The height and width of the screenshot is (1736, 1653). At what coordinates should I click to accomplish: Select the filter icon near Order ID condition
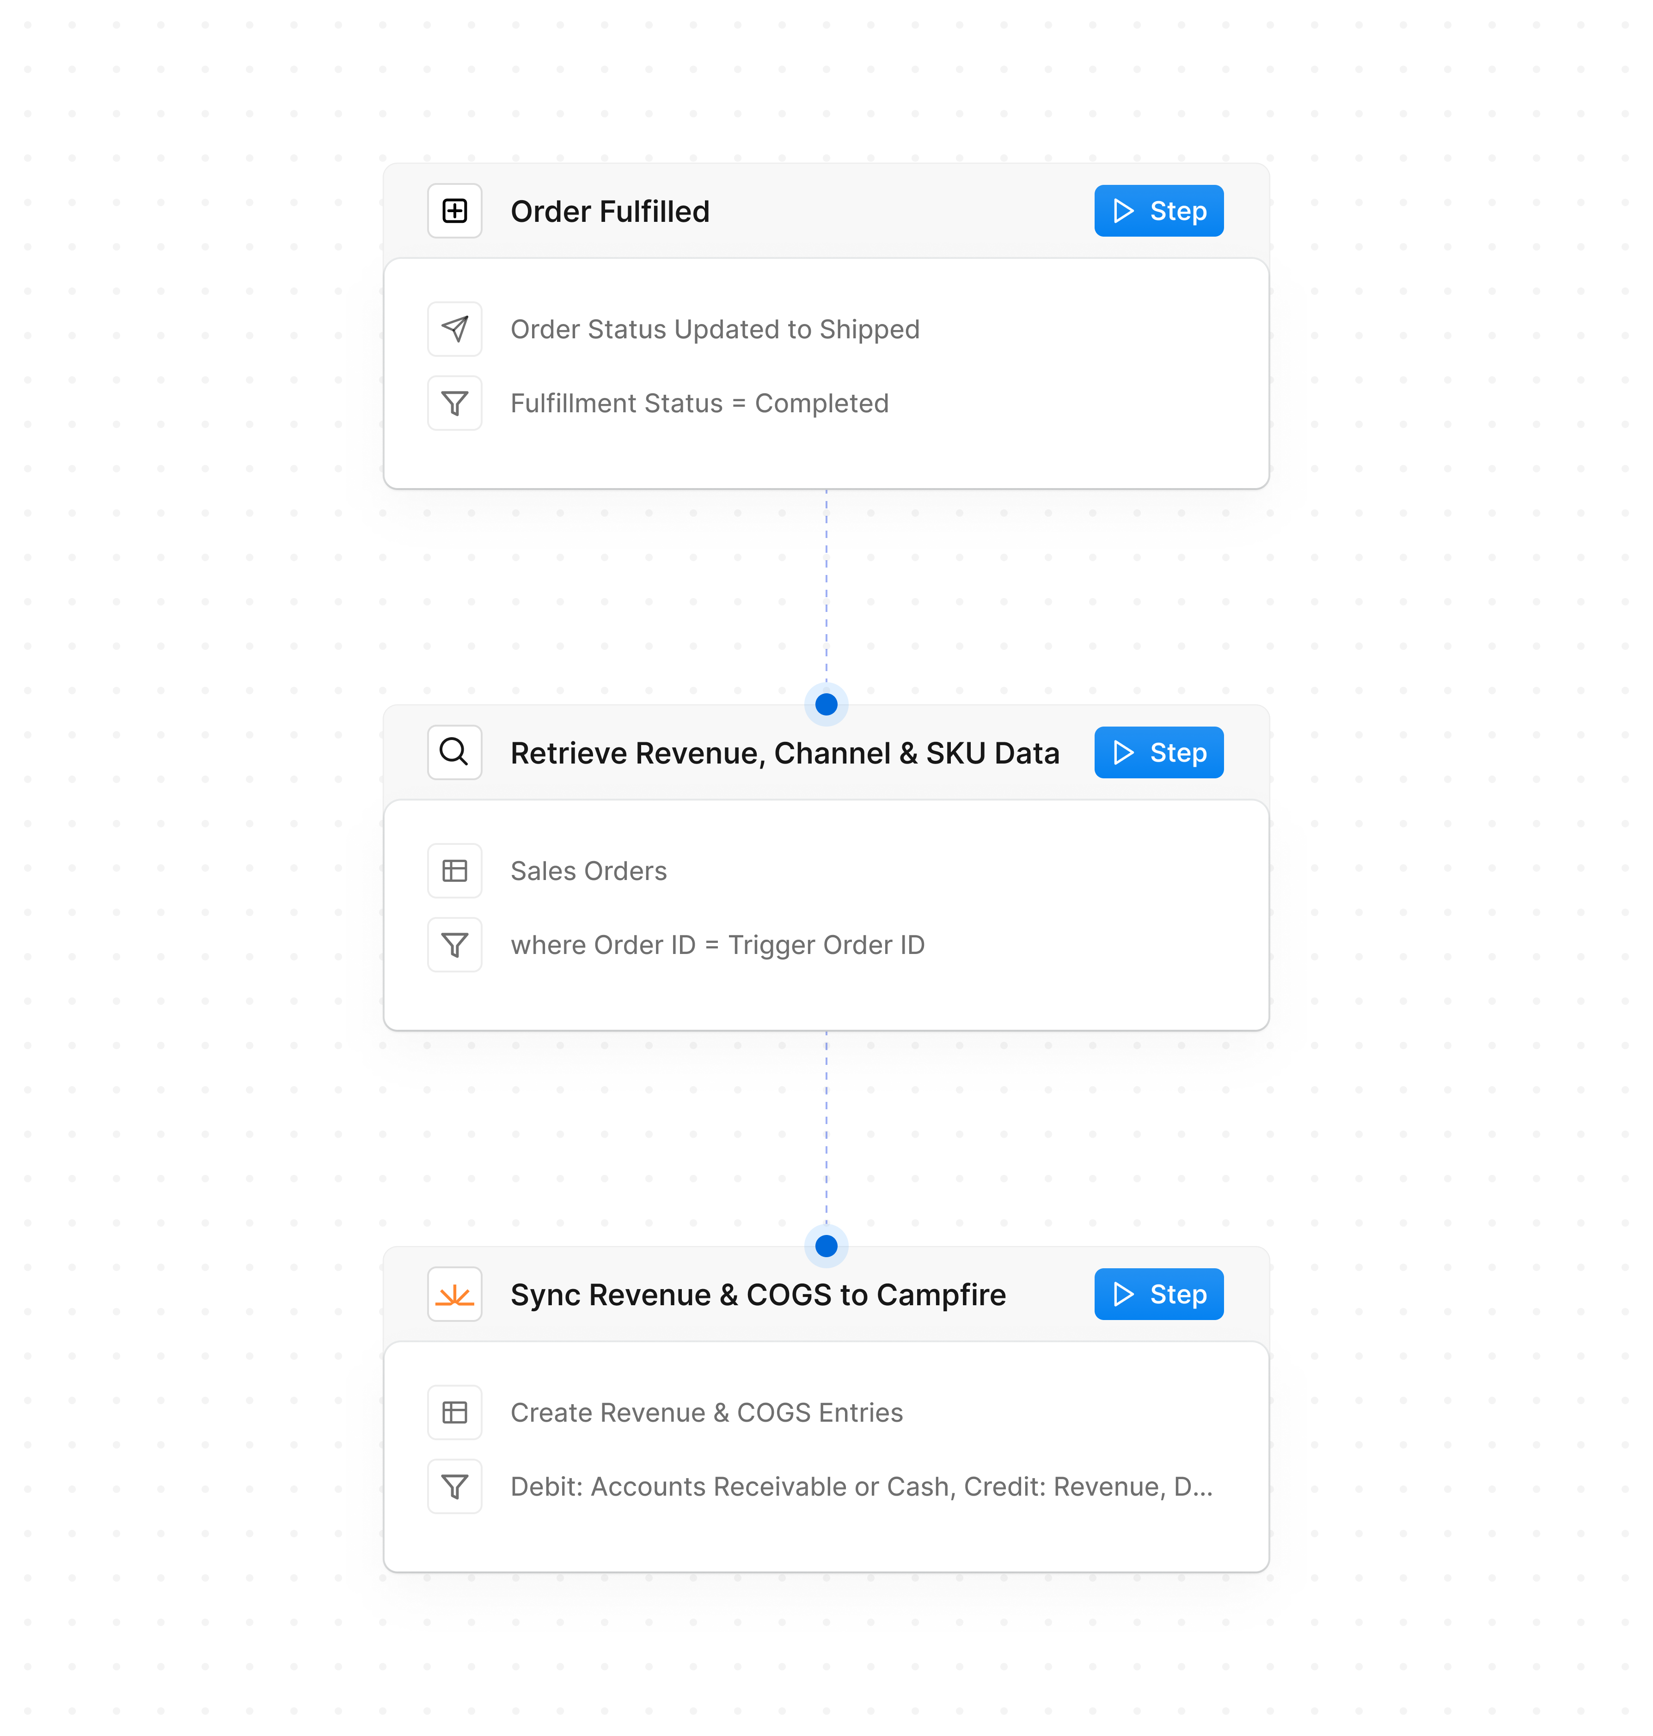[x=454, y=944]
